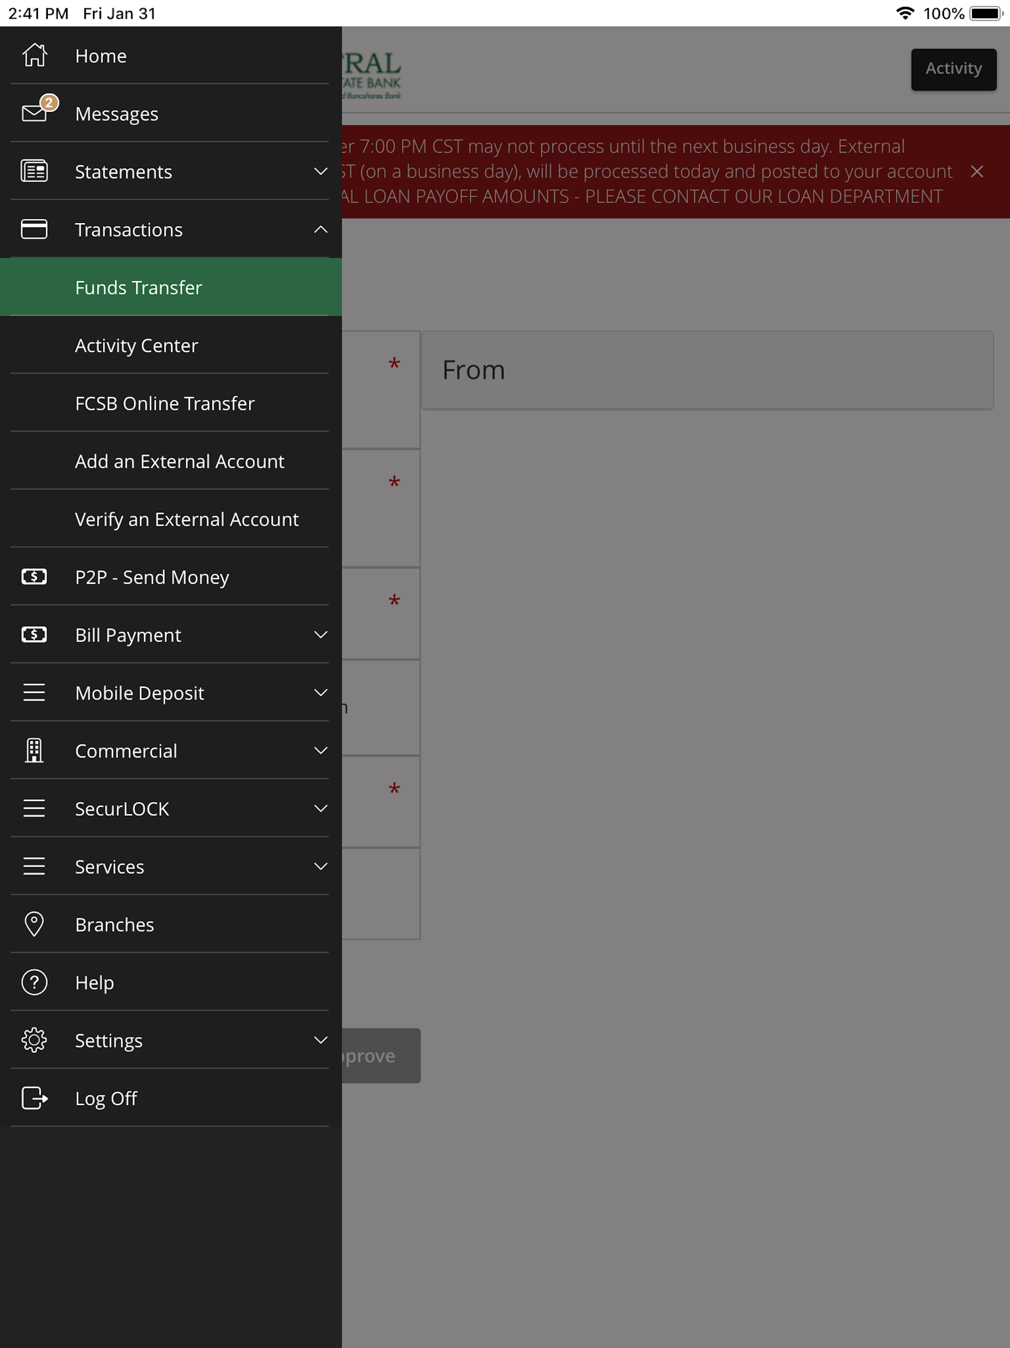This screenshot has width=1010, height=1348.
Task: Tap the bank logo header
Action: (371, 75)
